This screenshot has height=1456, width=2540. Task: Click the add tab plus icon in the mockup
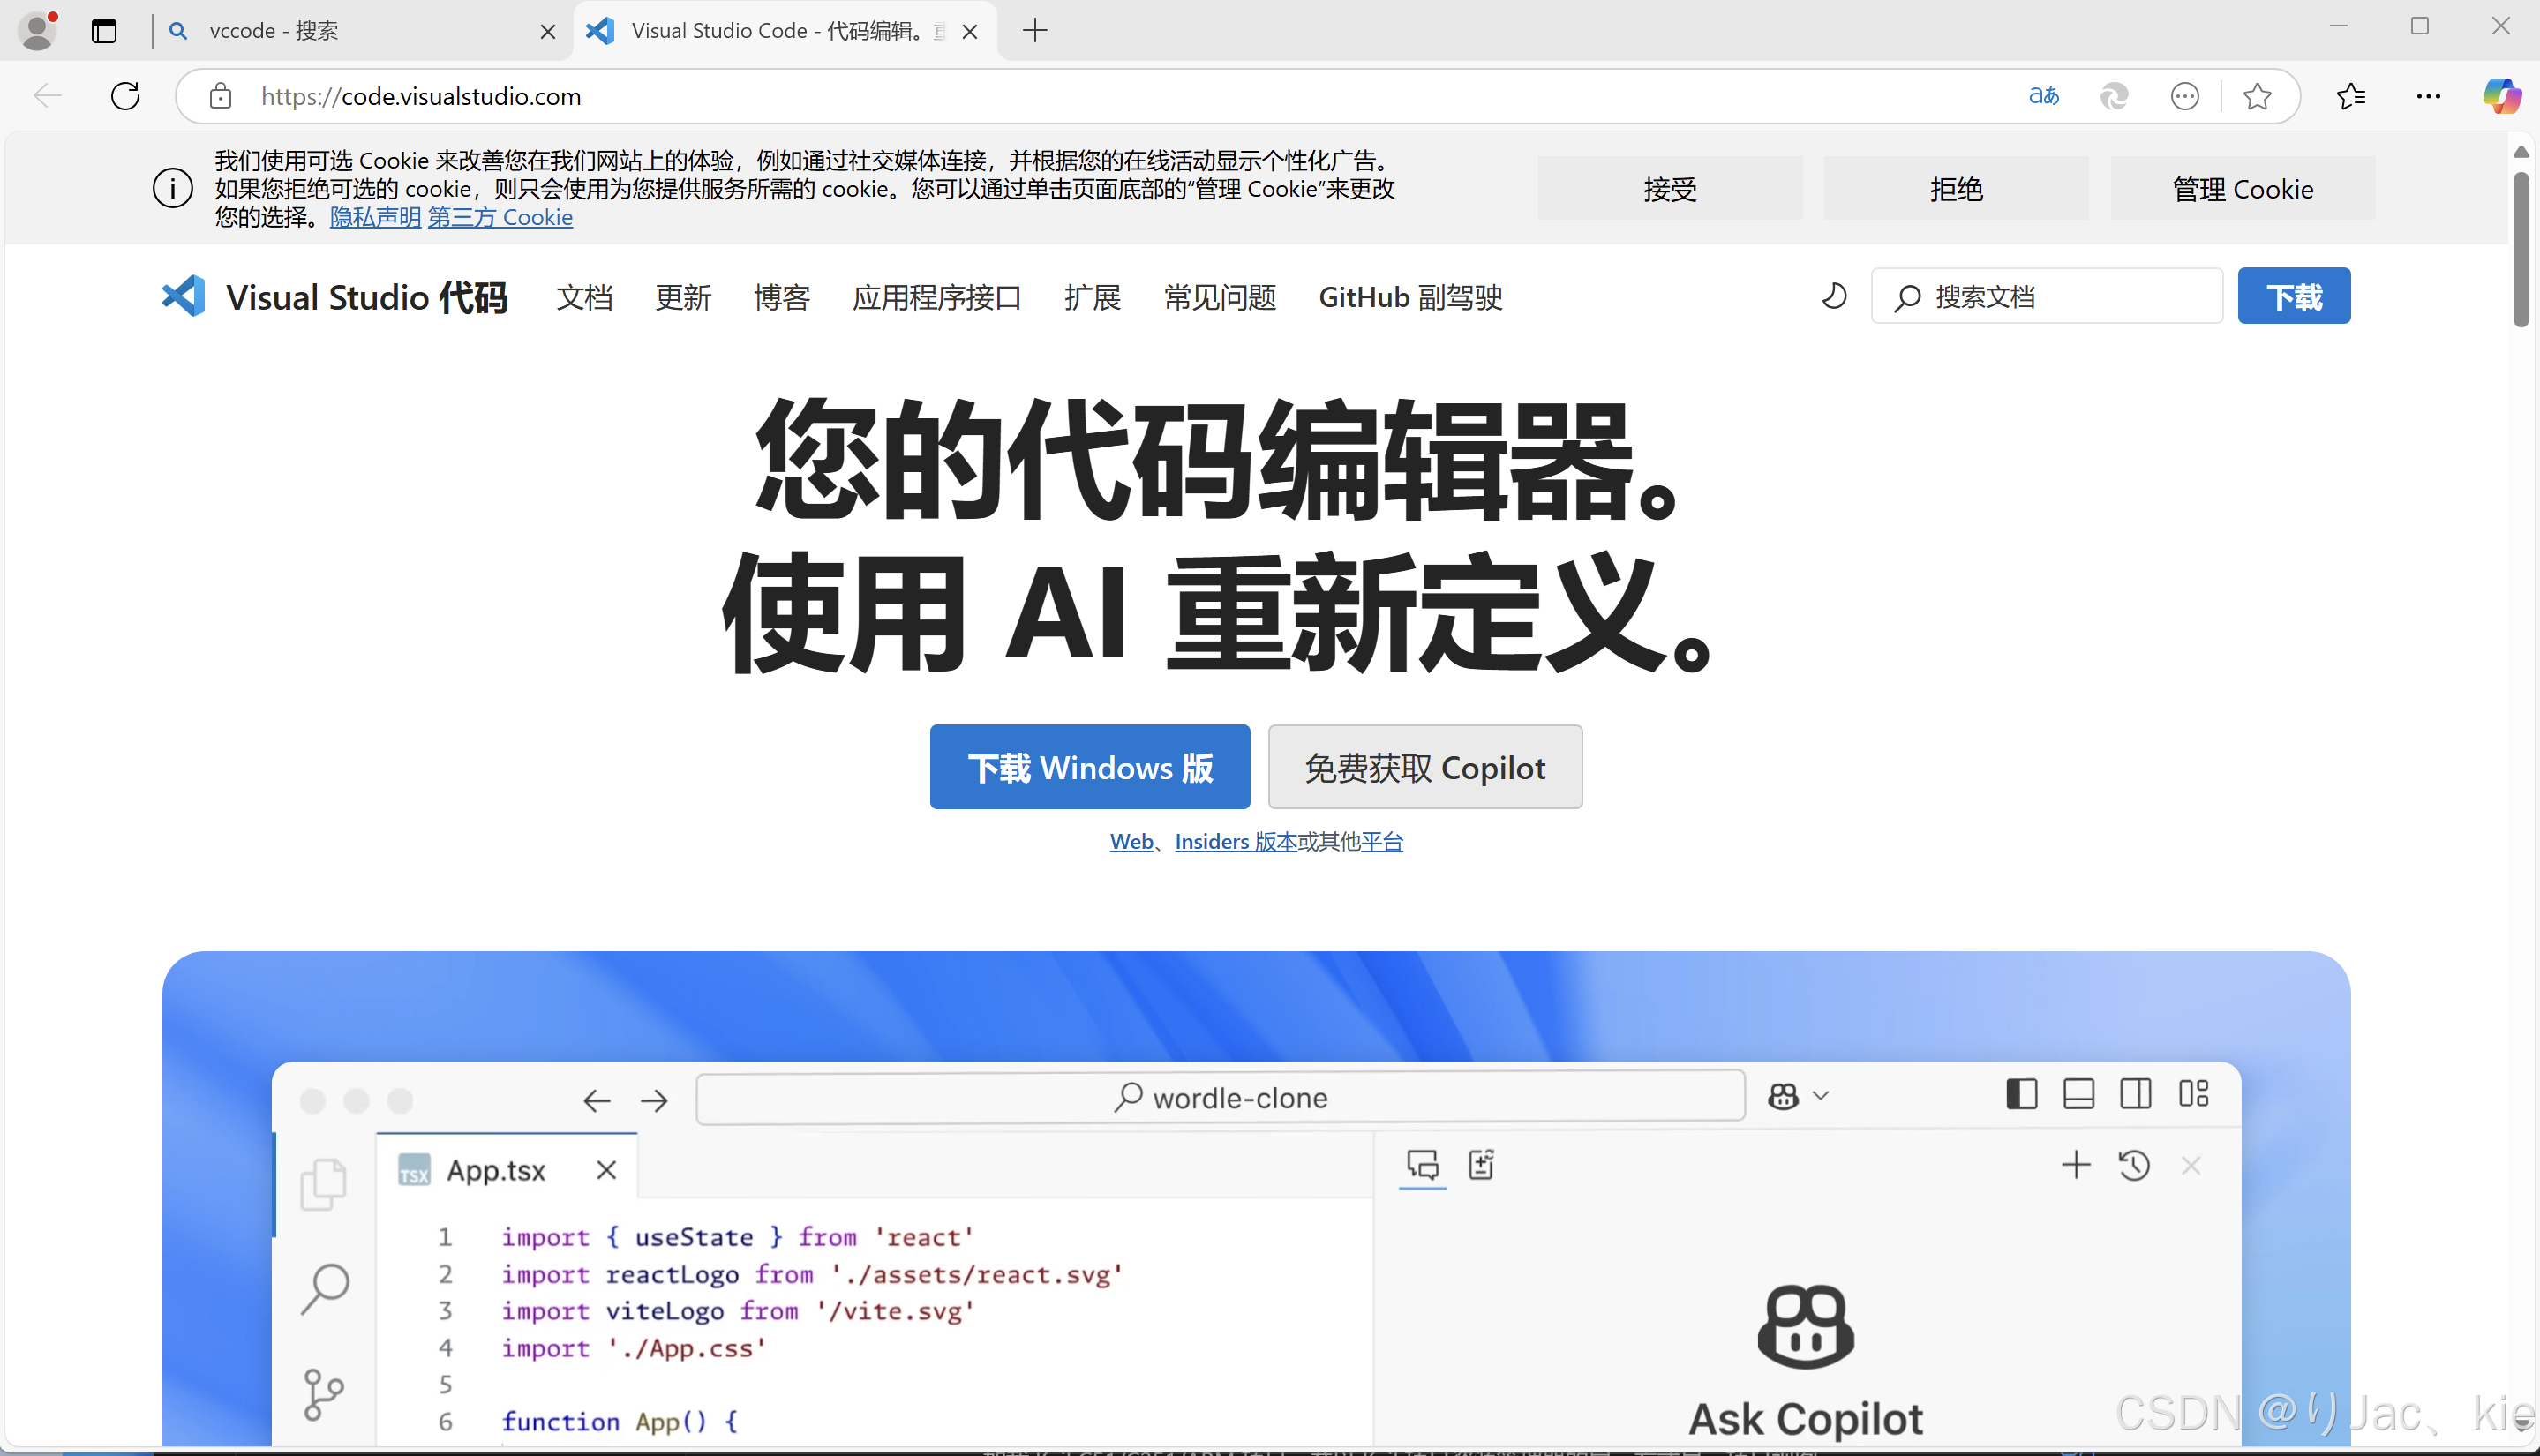(2075, 1164)
